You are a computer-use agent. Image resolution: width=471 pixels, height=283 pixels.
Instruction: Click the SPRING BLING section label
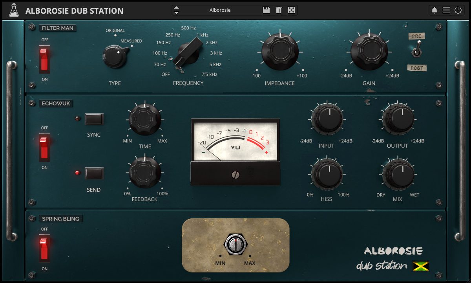(61, 219)
